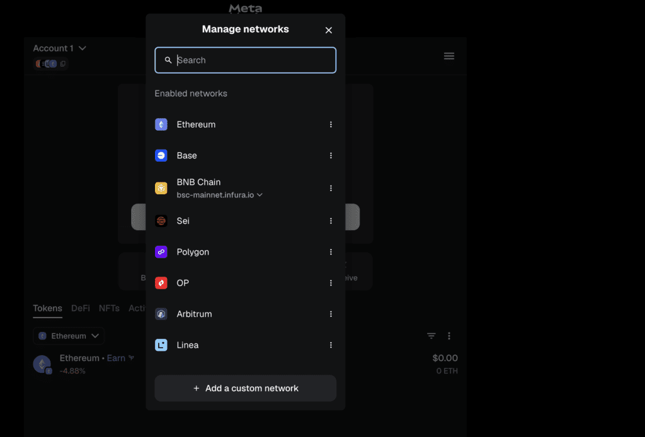Open options menu for Ethereum network

(331, 124)
